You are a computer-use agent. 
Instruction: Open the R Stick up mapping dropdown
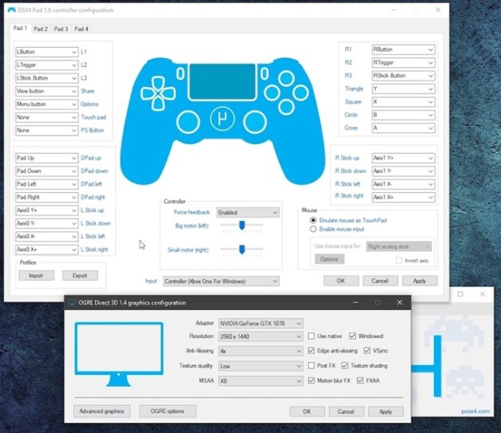tap(403, 158)
